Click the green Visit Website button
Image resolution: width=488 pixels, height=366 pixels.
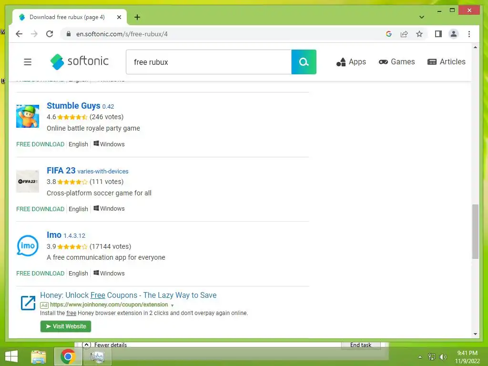(66, 326)
